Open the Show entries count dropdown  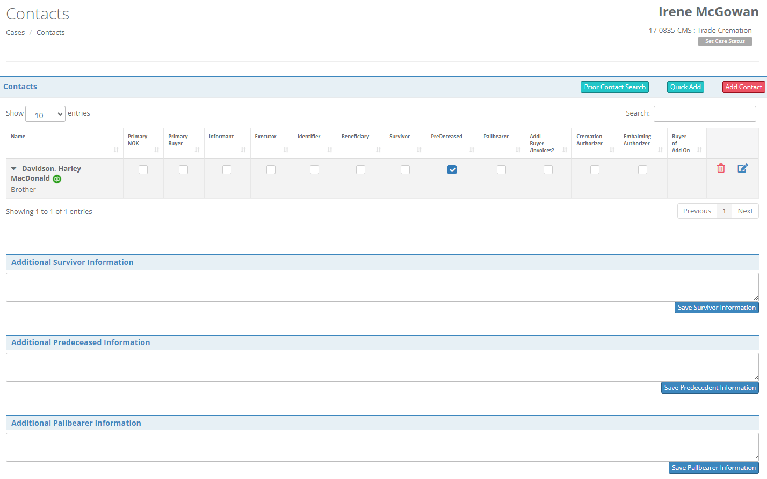click(x=45, y=114)
